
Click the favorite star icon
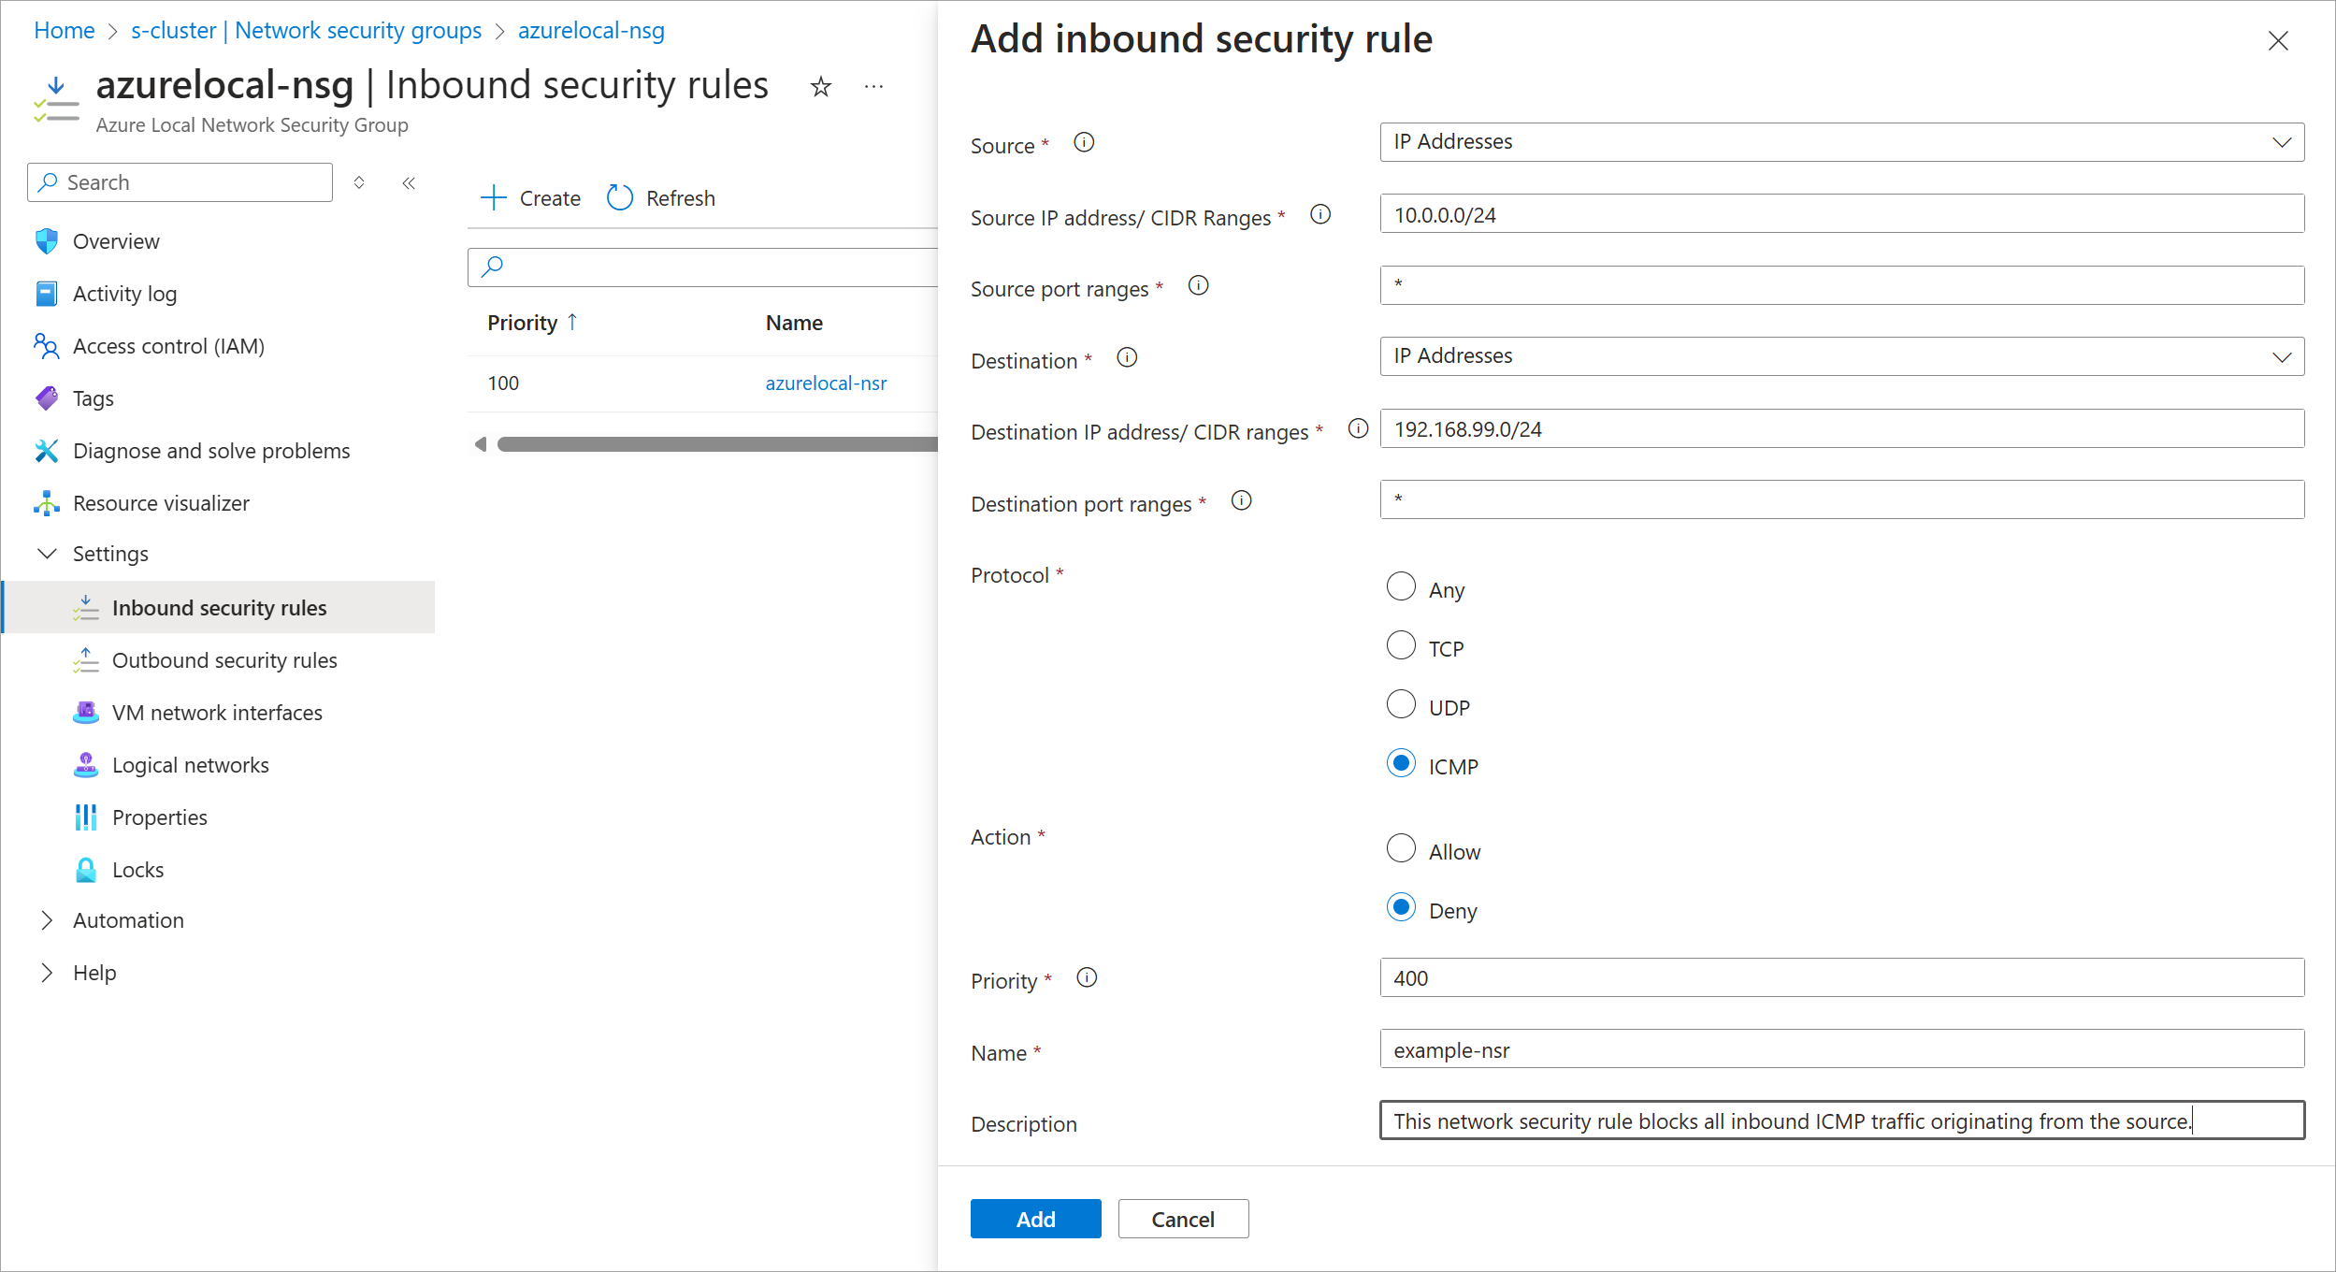pyautogui.click(x=820, y=87)
